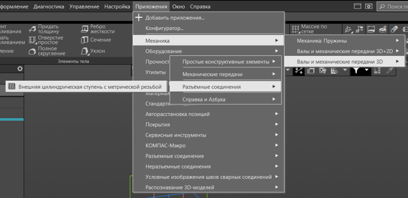Viewport: 408px width, 198px height.
Task: Click the local coordinate system icon
Action: pyautogui.click(x=348, y=30)
